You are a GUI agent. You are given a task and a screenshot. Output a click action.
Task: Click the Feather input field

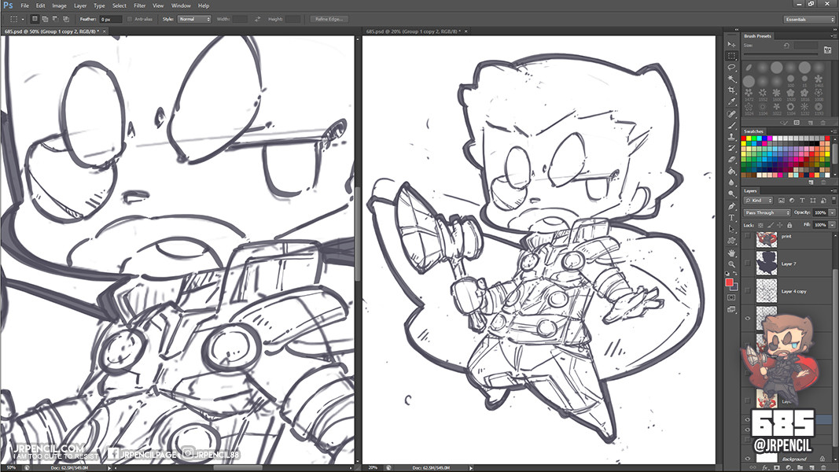coord(110,19)
